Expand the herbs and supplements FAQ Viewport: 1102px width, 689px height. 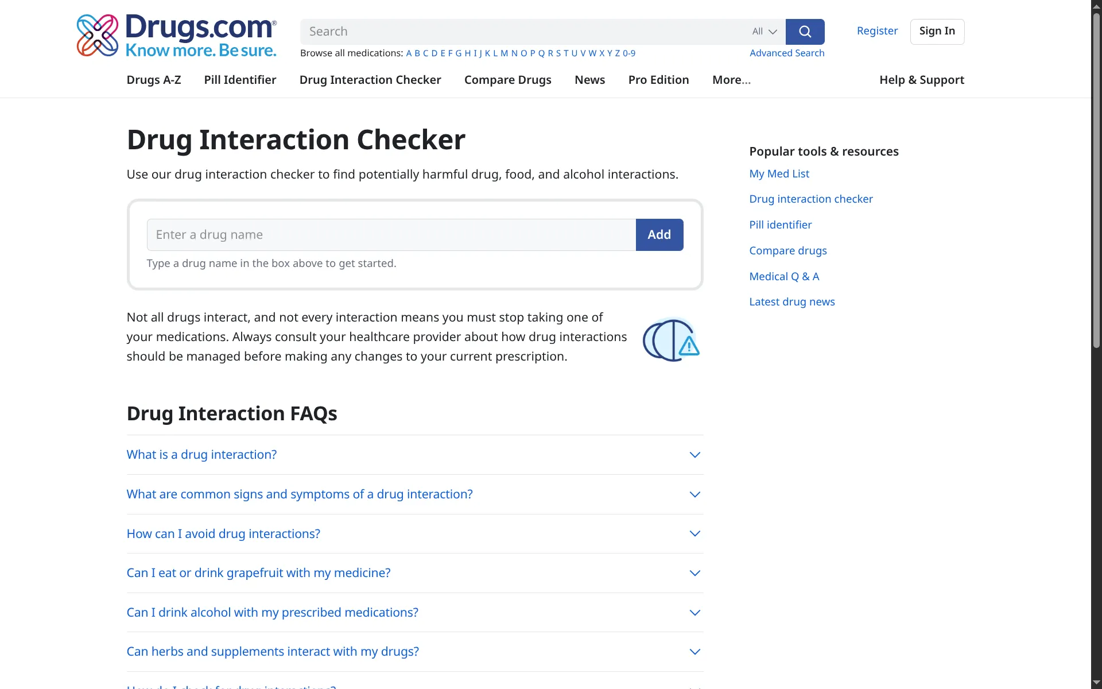(x=272, y=651)
